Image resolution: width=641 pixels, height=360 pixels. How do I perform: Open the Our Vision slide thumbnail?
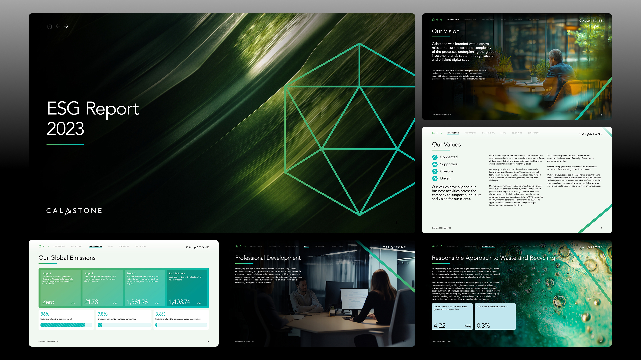tap(516, 67)
